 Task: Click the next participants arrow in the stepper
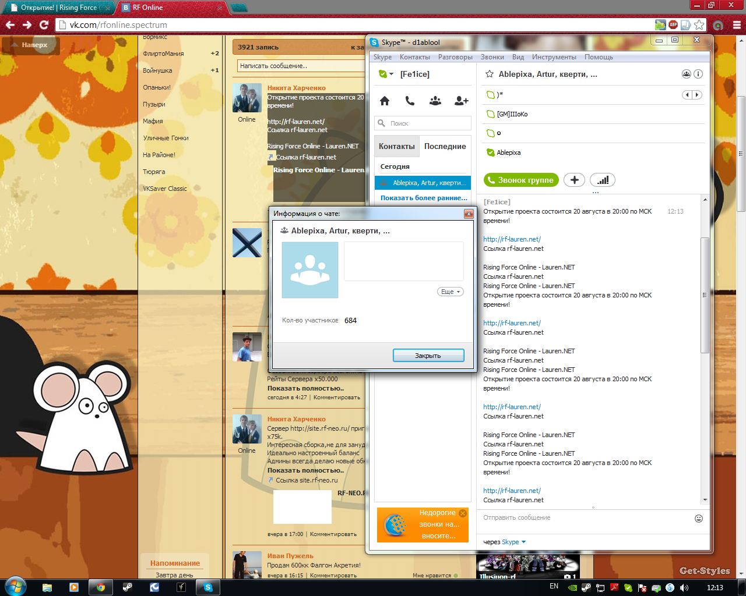(x=697, y=95)
